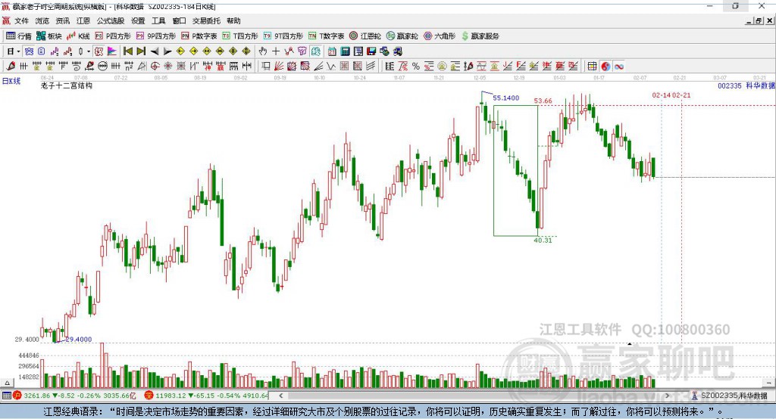Open the 江恩 menu
The height and width of the screenshot is (419, 776).
point(83,20)
